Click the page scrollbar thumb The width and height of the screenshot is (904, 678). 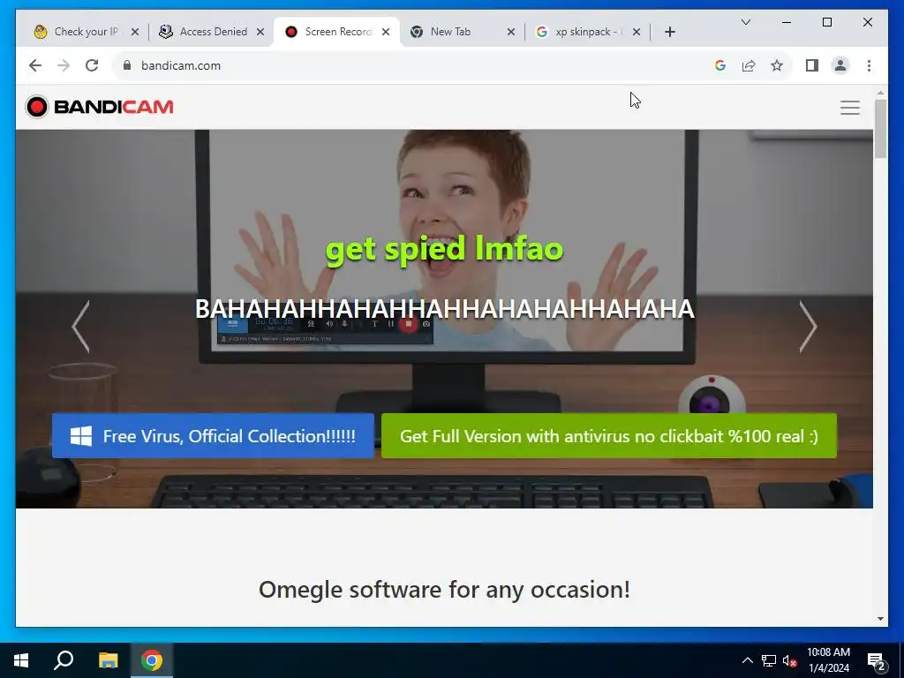click(x=880, y=129)
